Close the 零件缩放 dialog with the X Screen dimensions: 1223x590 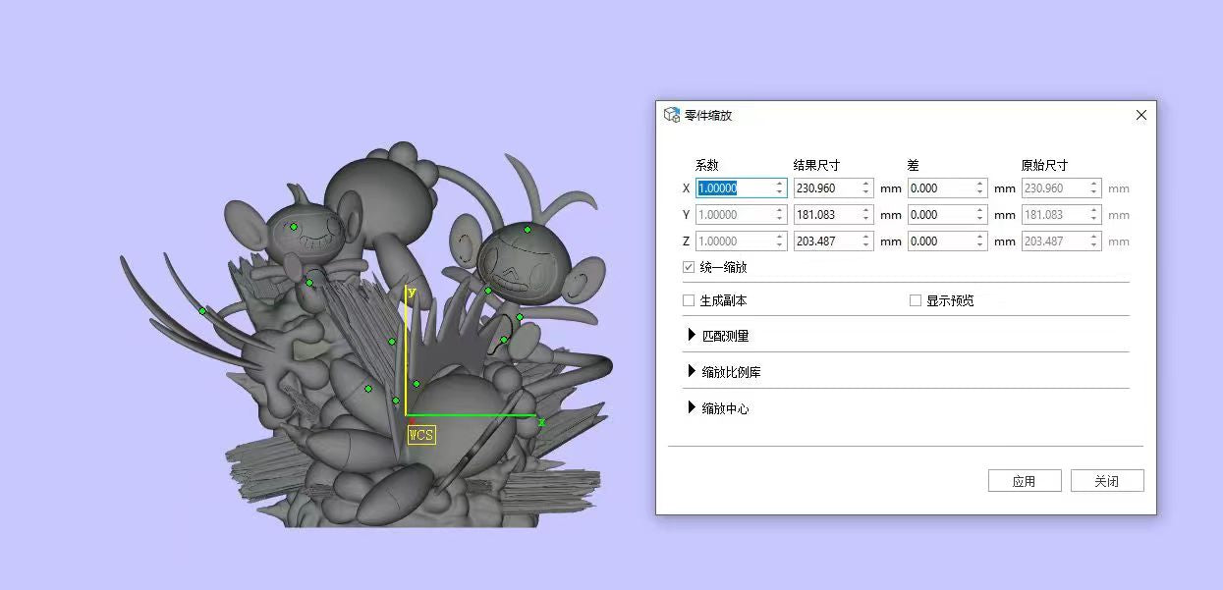pos(1140,115)
